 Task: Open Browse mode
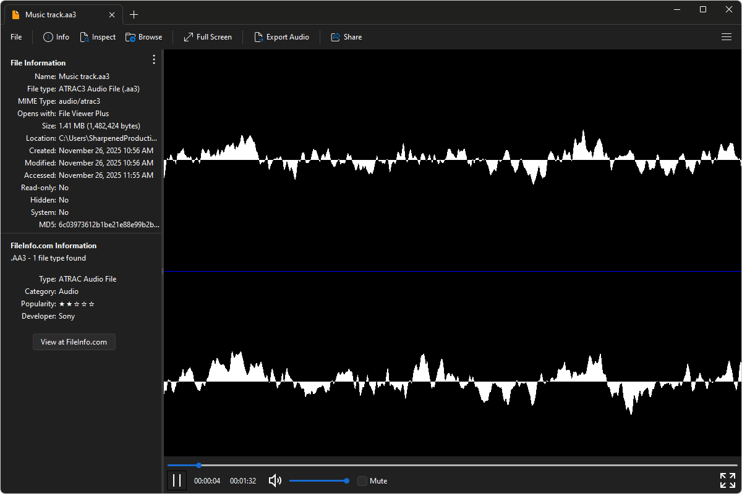click(143, 37)
